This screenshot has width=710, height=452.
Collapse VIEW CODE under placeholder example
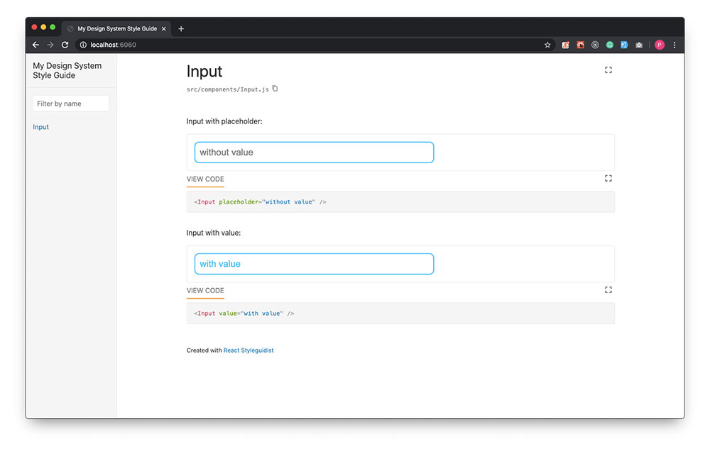[205, 180]
